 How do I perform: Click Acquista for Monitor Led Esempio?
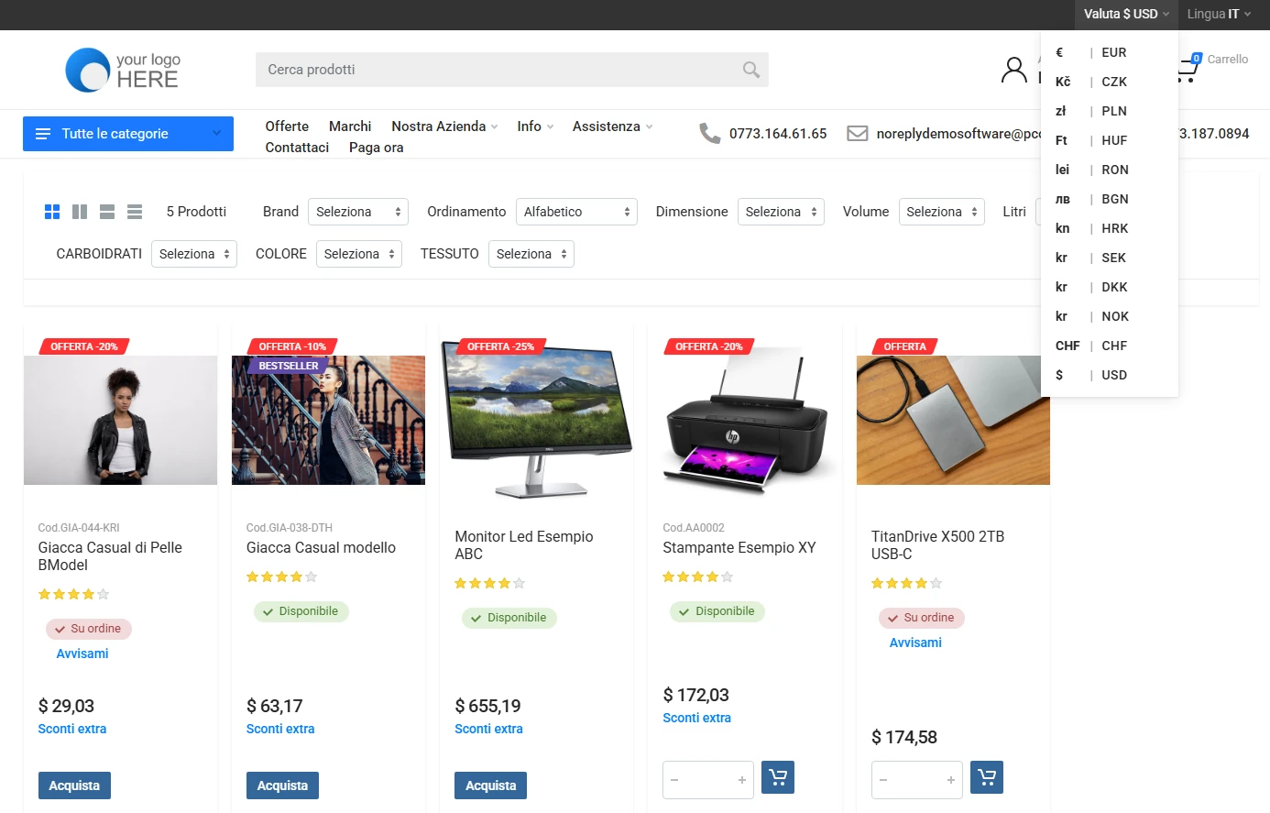coord(490,786)
